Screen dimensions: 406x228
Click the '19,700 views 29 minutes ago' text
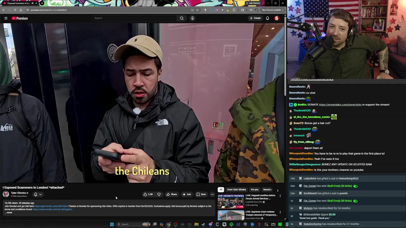(x=19, y=203)
